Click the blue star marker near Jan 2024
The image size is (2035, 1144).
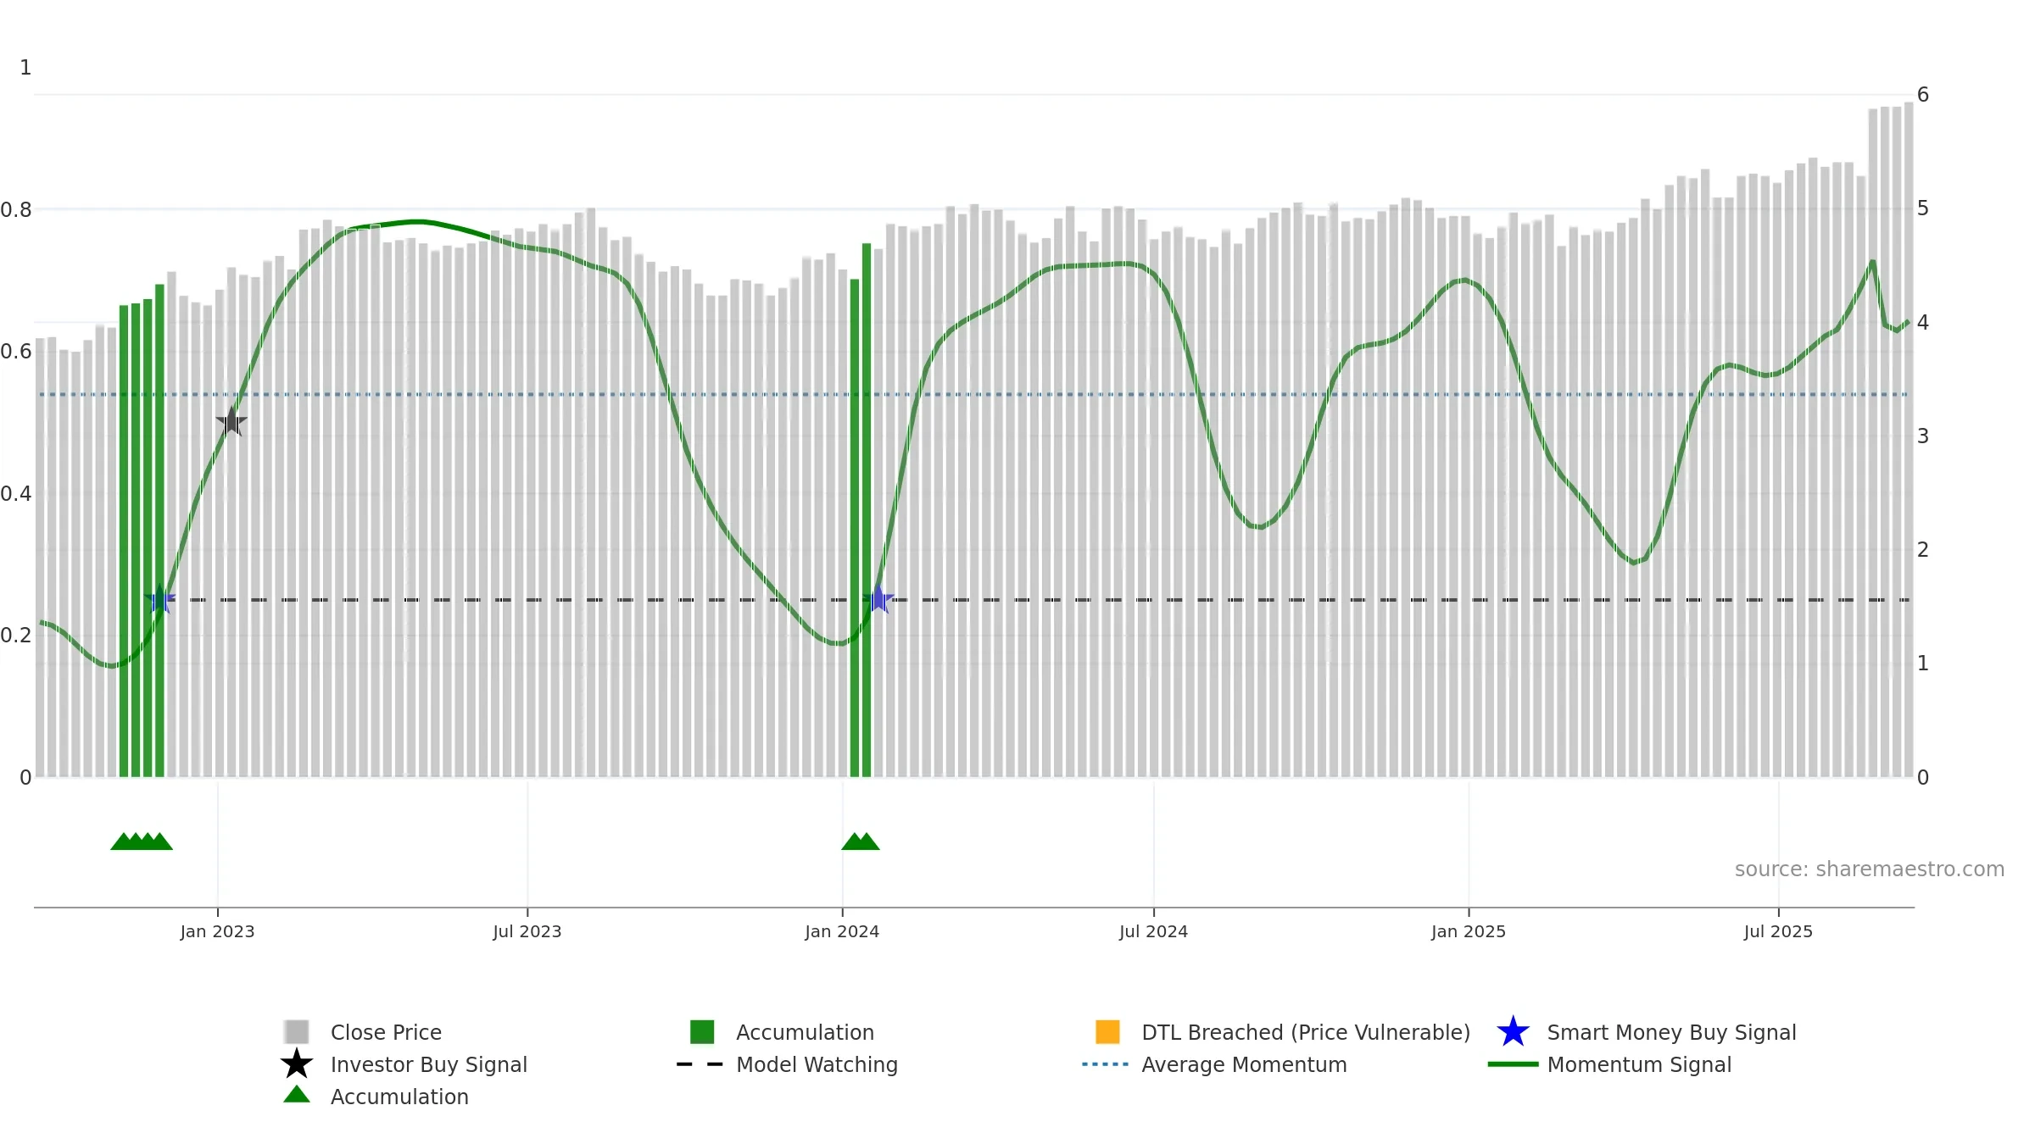click(879, 599)
